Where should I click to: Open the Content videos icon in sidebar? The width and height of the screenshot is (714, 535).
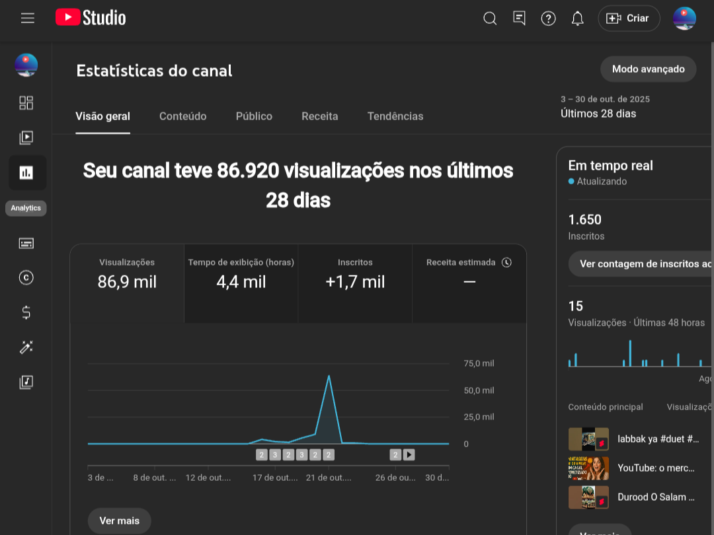tap(26, 137)
